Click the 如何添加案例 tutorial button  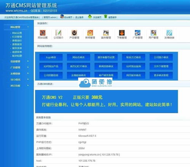134,66
